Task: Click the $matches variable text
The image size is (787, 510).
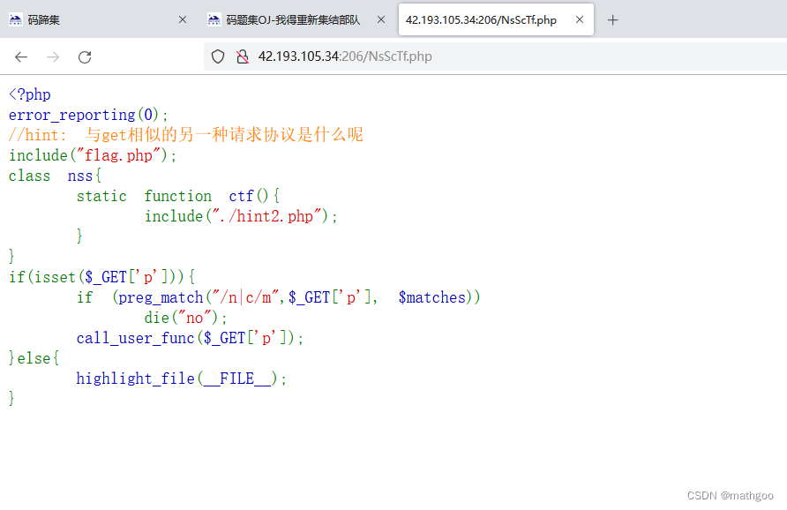Action: tap(432, 297)
